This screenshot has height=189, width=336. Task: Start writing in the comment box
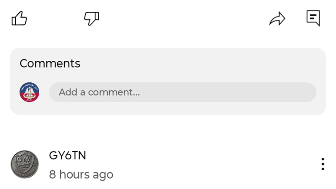[x=182, y=92]
